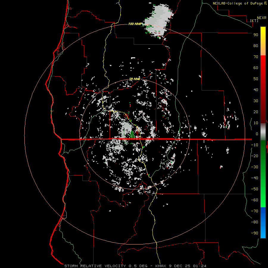The height and width of the screenshot is (268, 268).
Task: Click the 100 NMI range ring label
Action: [x=135, y=24]
